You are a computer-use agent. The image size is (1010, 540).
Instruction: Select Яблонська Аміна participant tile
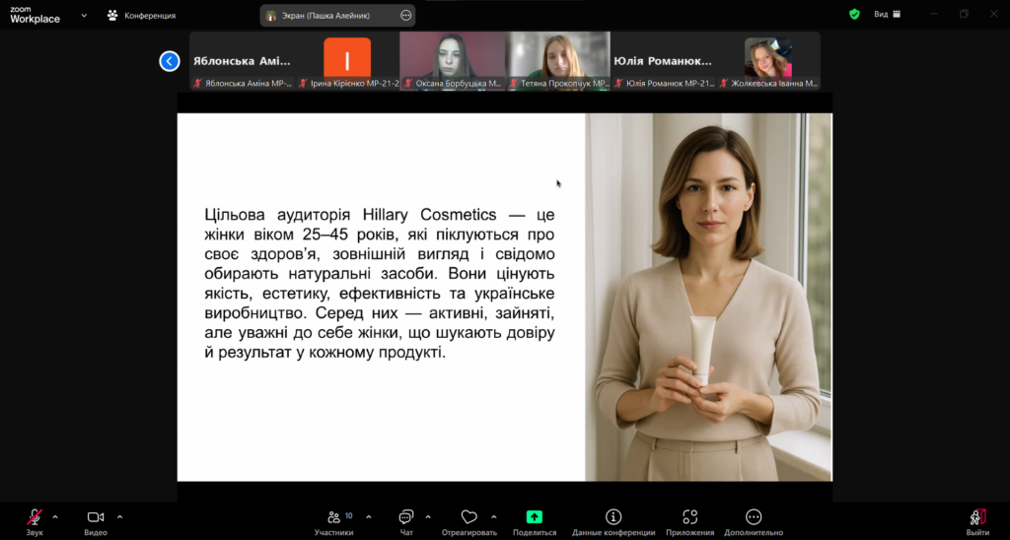point(243,61)
